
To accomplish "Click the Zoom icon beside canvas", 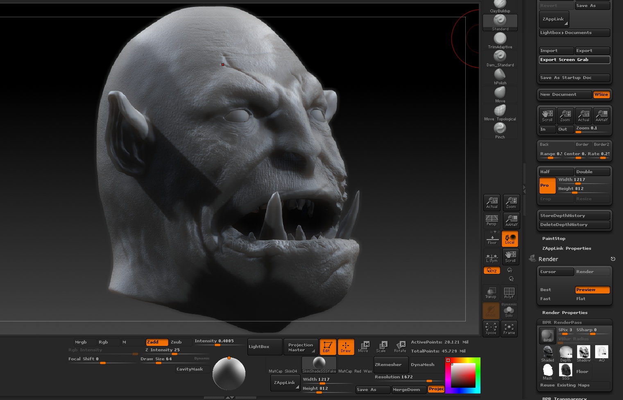I will [x=511, y=203].
